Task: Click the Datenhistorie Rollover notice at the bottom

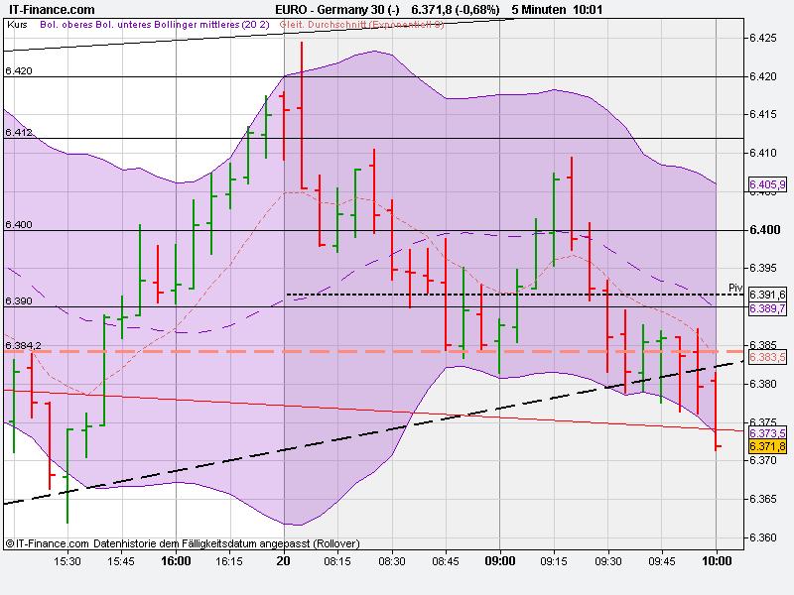Action: [218, 543]
